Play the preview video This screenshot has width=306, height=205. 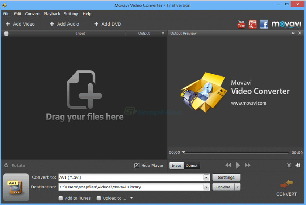[238, 165]
